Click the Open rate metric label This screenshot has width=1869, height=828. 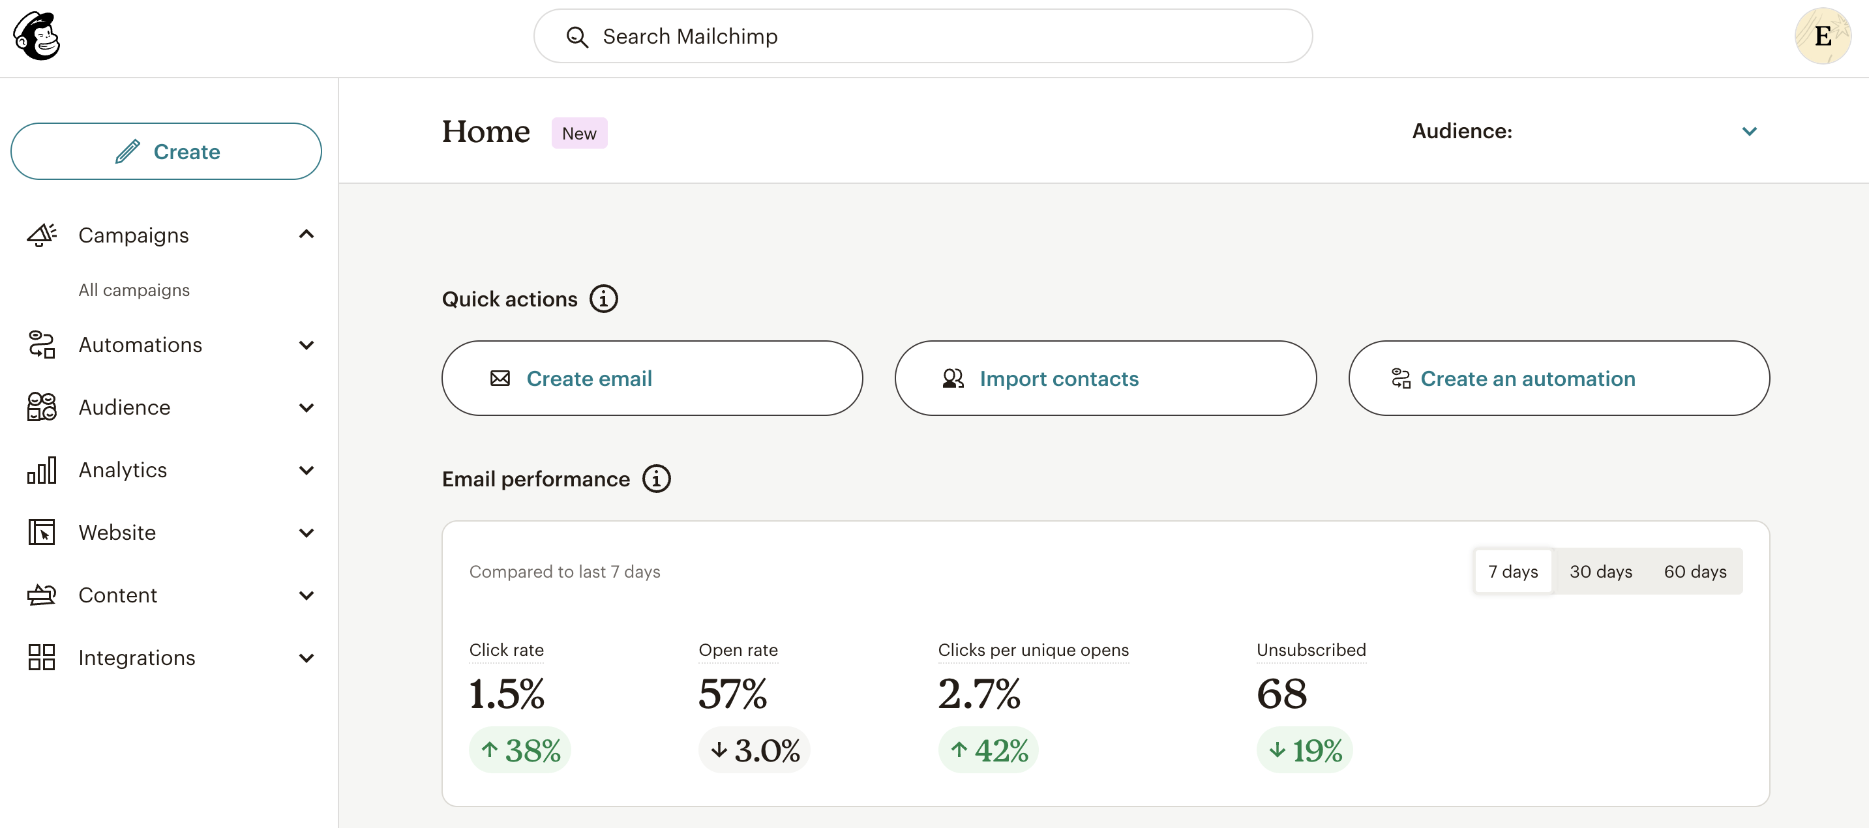click(738, 649)
